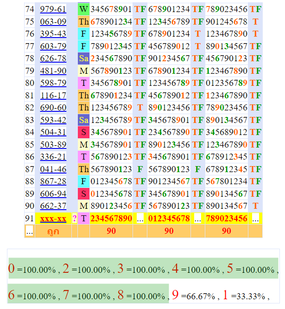The image size is (285, 309).
Task: Click the predicted number 234567890 in row 91
Action: tap(111, 219)
